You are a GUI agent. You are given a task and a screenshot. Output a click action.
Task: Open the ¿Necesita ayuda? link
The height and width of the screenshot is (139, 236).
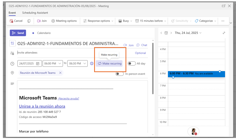click(68, 98)
